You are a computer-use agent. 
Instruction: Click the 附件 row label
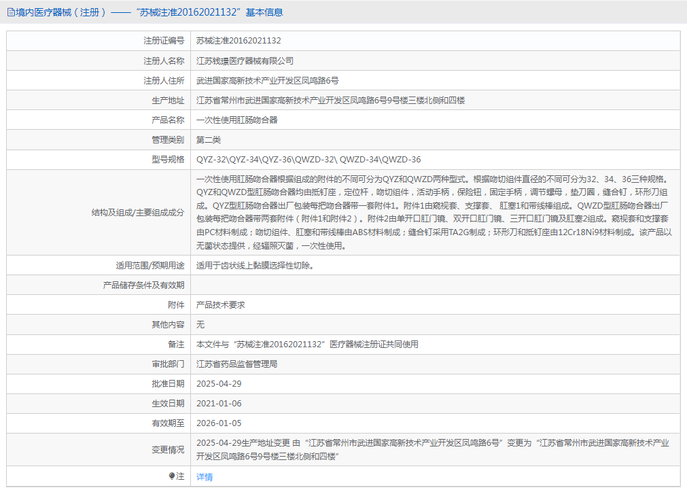point(176,305)
